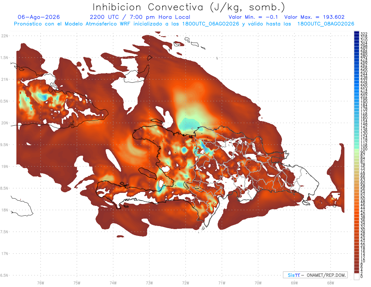The image size is (371, 287).
Task: Click the 73W longitude label
Action: point(149,283)
